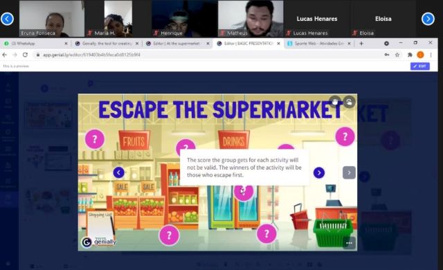Bookmark this page with star icon
443x270 pixels.
[x=397, y=55]
